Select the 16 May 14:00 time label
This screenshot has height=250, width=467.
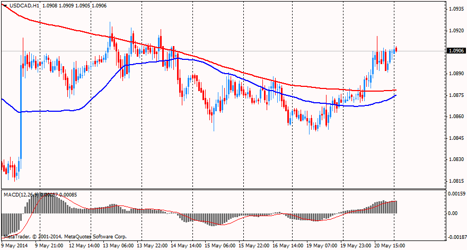pos(289,246)
